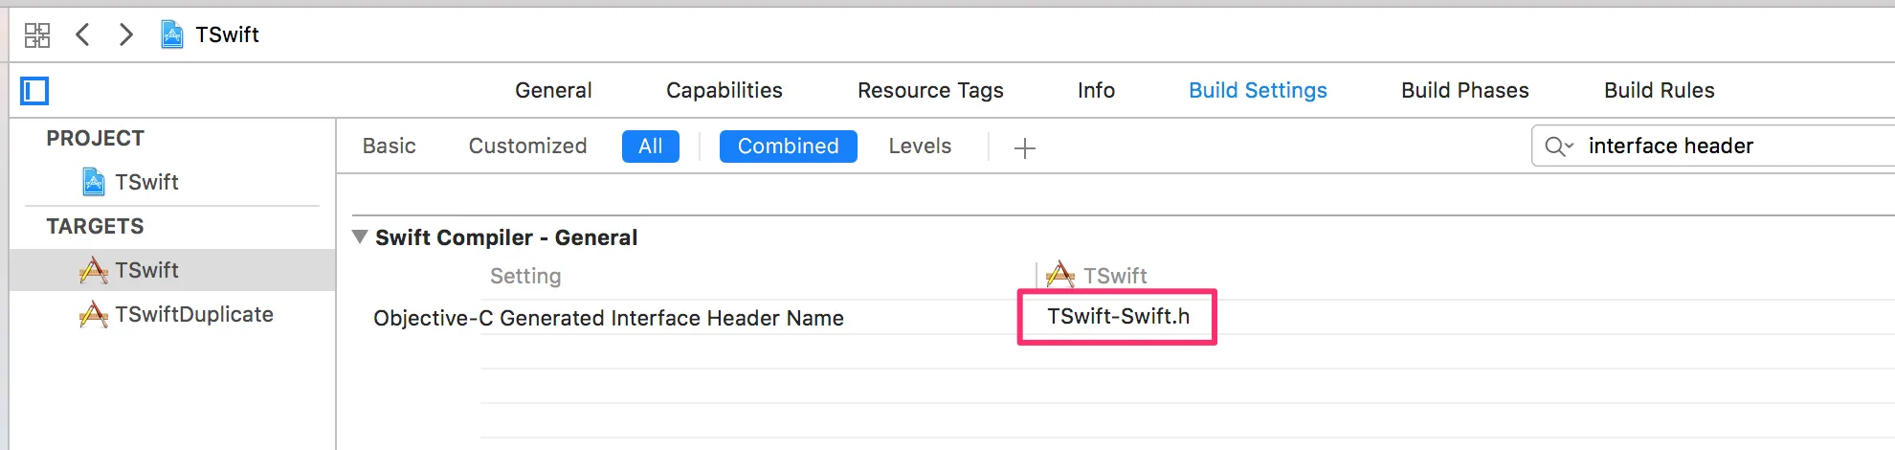Collapse Swift Compiler - General section
Viewport: 1895px width, 450px height.
pos(360,236)
